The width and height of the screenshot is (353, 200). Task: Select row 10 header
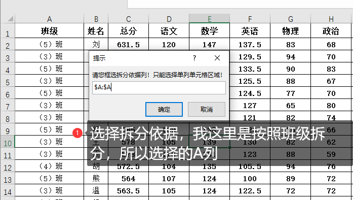tap(8, 142)
